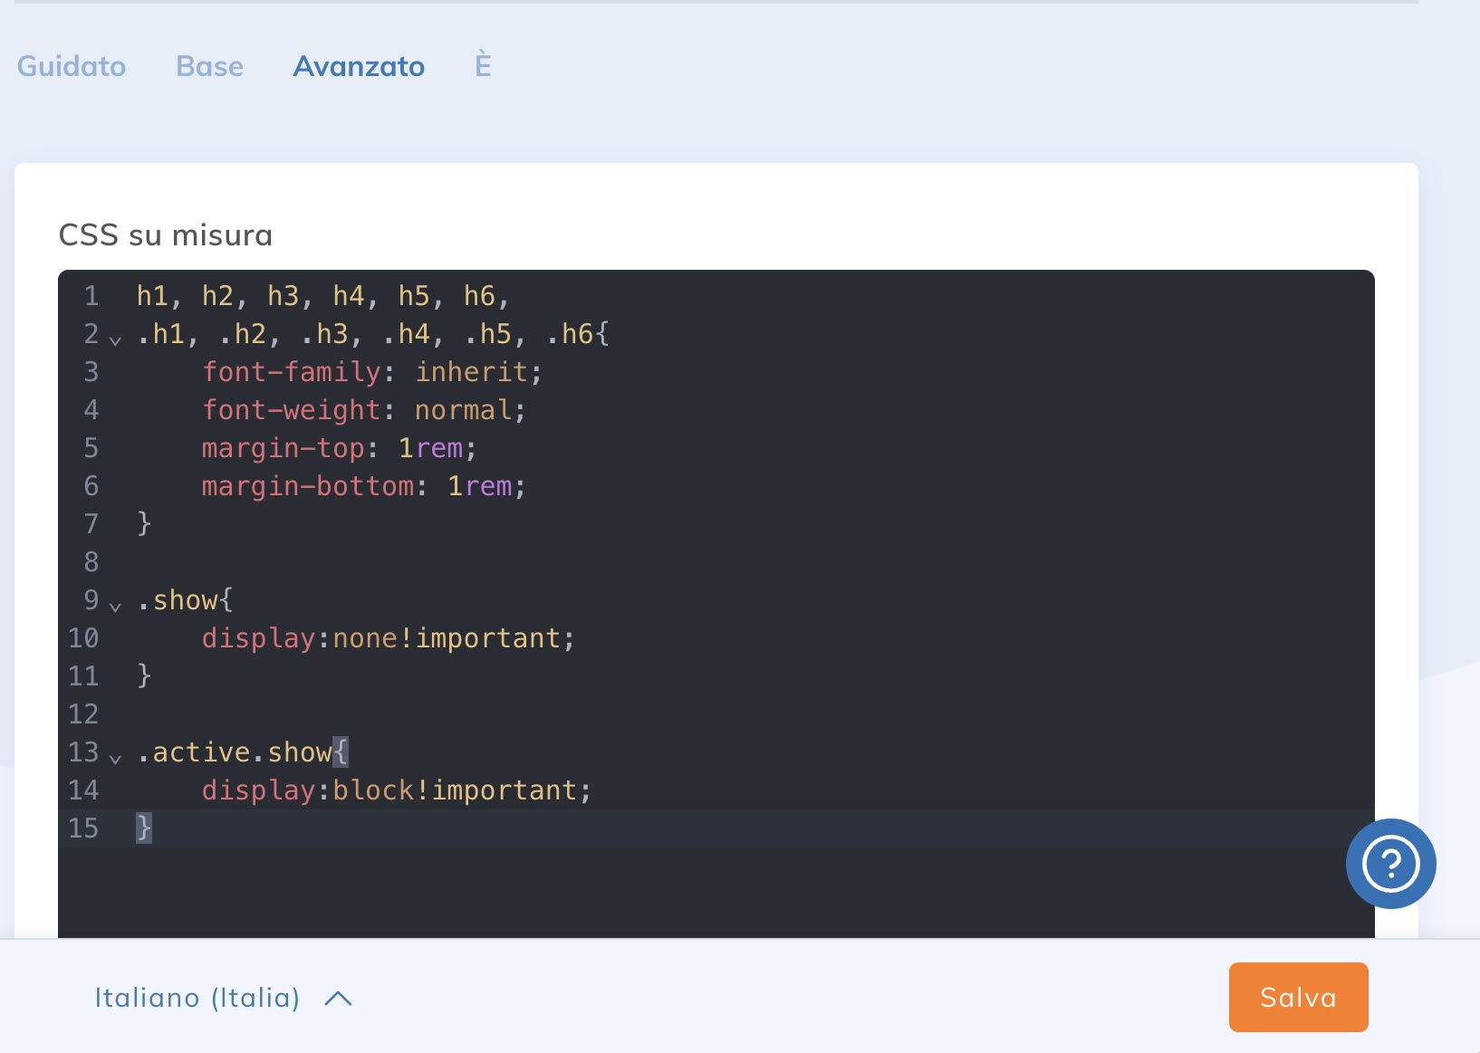Click the 'display:block!important;' code line
1480x1053 pixels.
(x=396, y=790)
